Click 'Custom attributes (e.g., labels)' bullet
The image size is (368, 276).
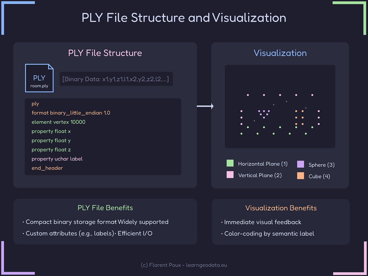[68, 234]
